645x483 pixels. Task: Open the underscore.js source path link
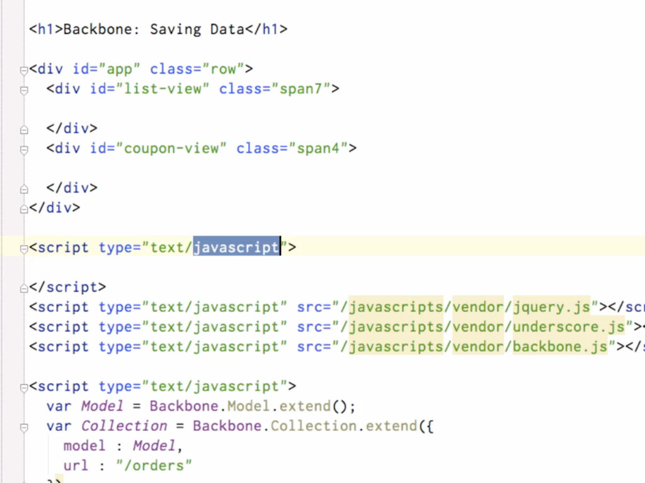(x=486, y=327)
